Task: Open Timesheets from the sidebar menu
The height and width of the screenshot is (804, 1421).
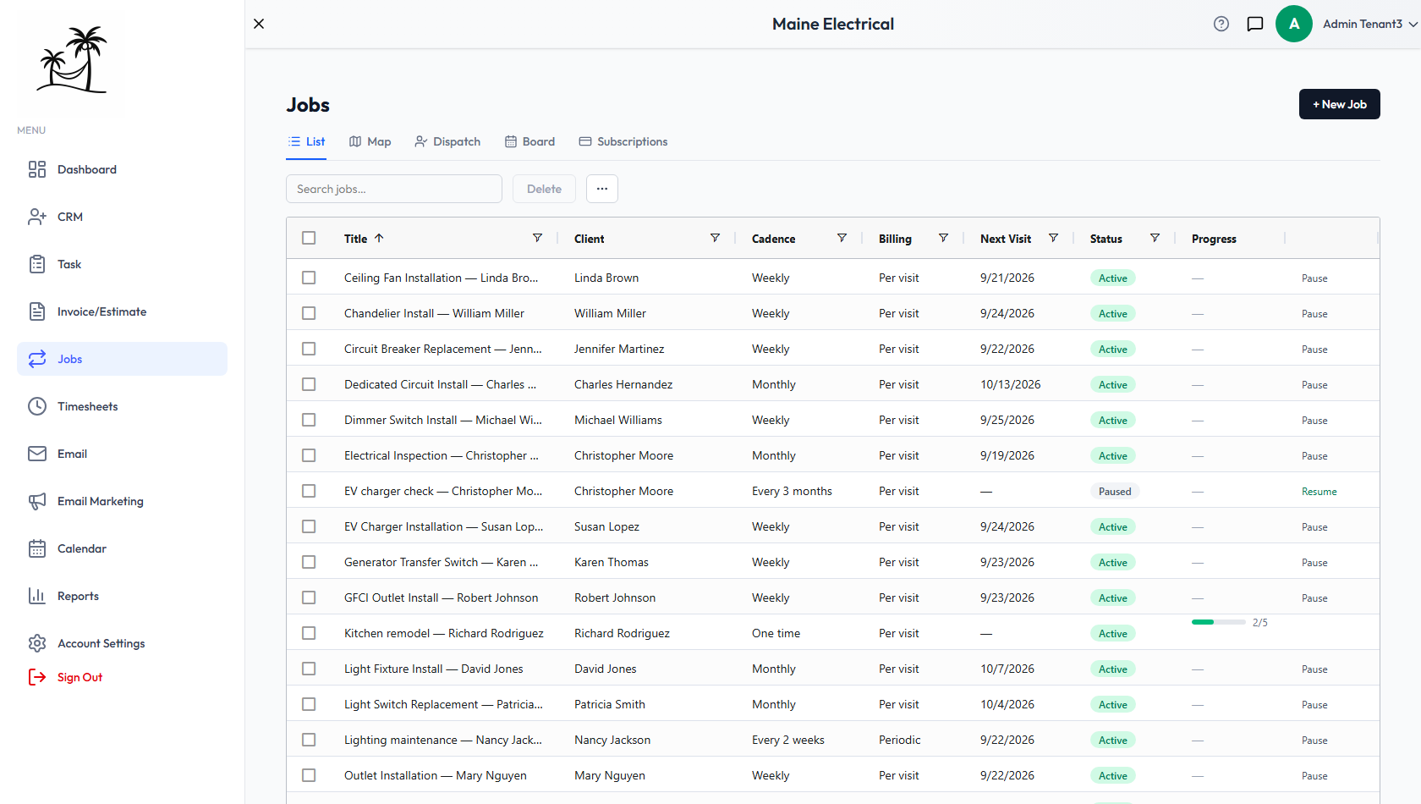Action: point(122,406)
